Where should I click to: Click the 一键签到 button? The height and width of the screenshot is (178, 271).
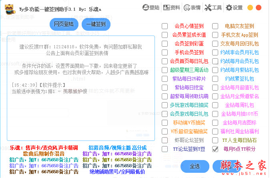[x=96, y=24]
